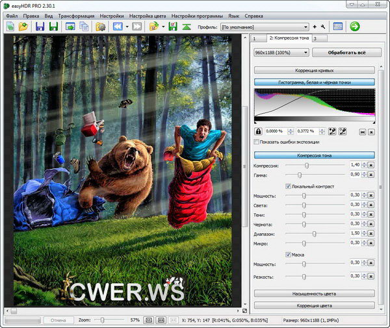
Task: Open the 'Профиль' dropdown list
Action: tap(264, 27)
